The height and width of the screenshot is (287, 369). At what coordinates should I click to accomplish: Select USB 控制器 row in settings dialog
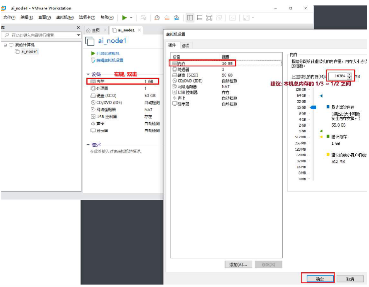pyautogui.click(x=227, y=92)
